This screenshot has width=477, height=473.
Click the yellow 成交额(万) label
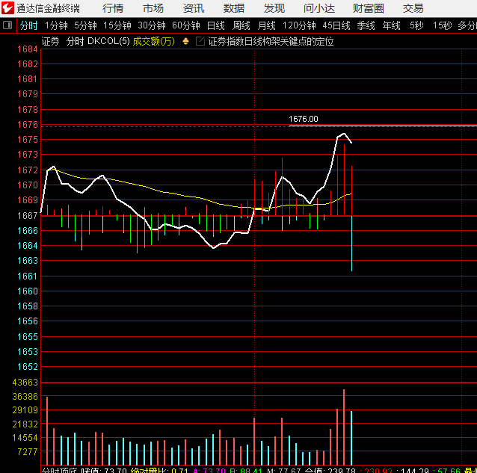coord(154,41)
